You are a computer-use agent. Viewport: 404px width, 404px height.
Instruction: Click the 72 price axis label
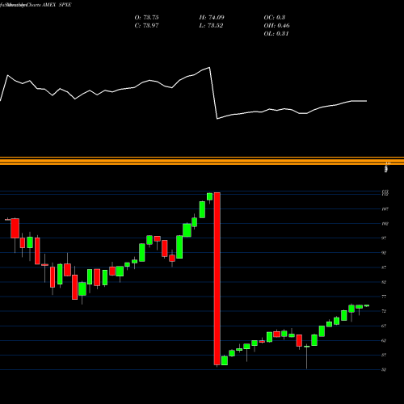pos(384,311)
